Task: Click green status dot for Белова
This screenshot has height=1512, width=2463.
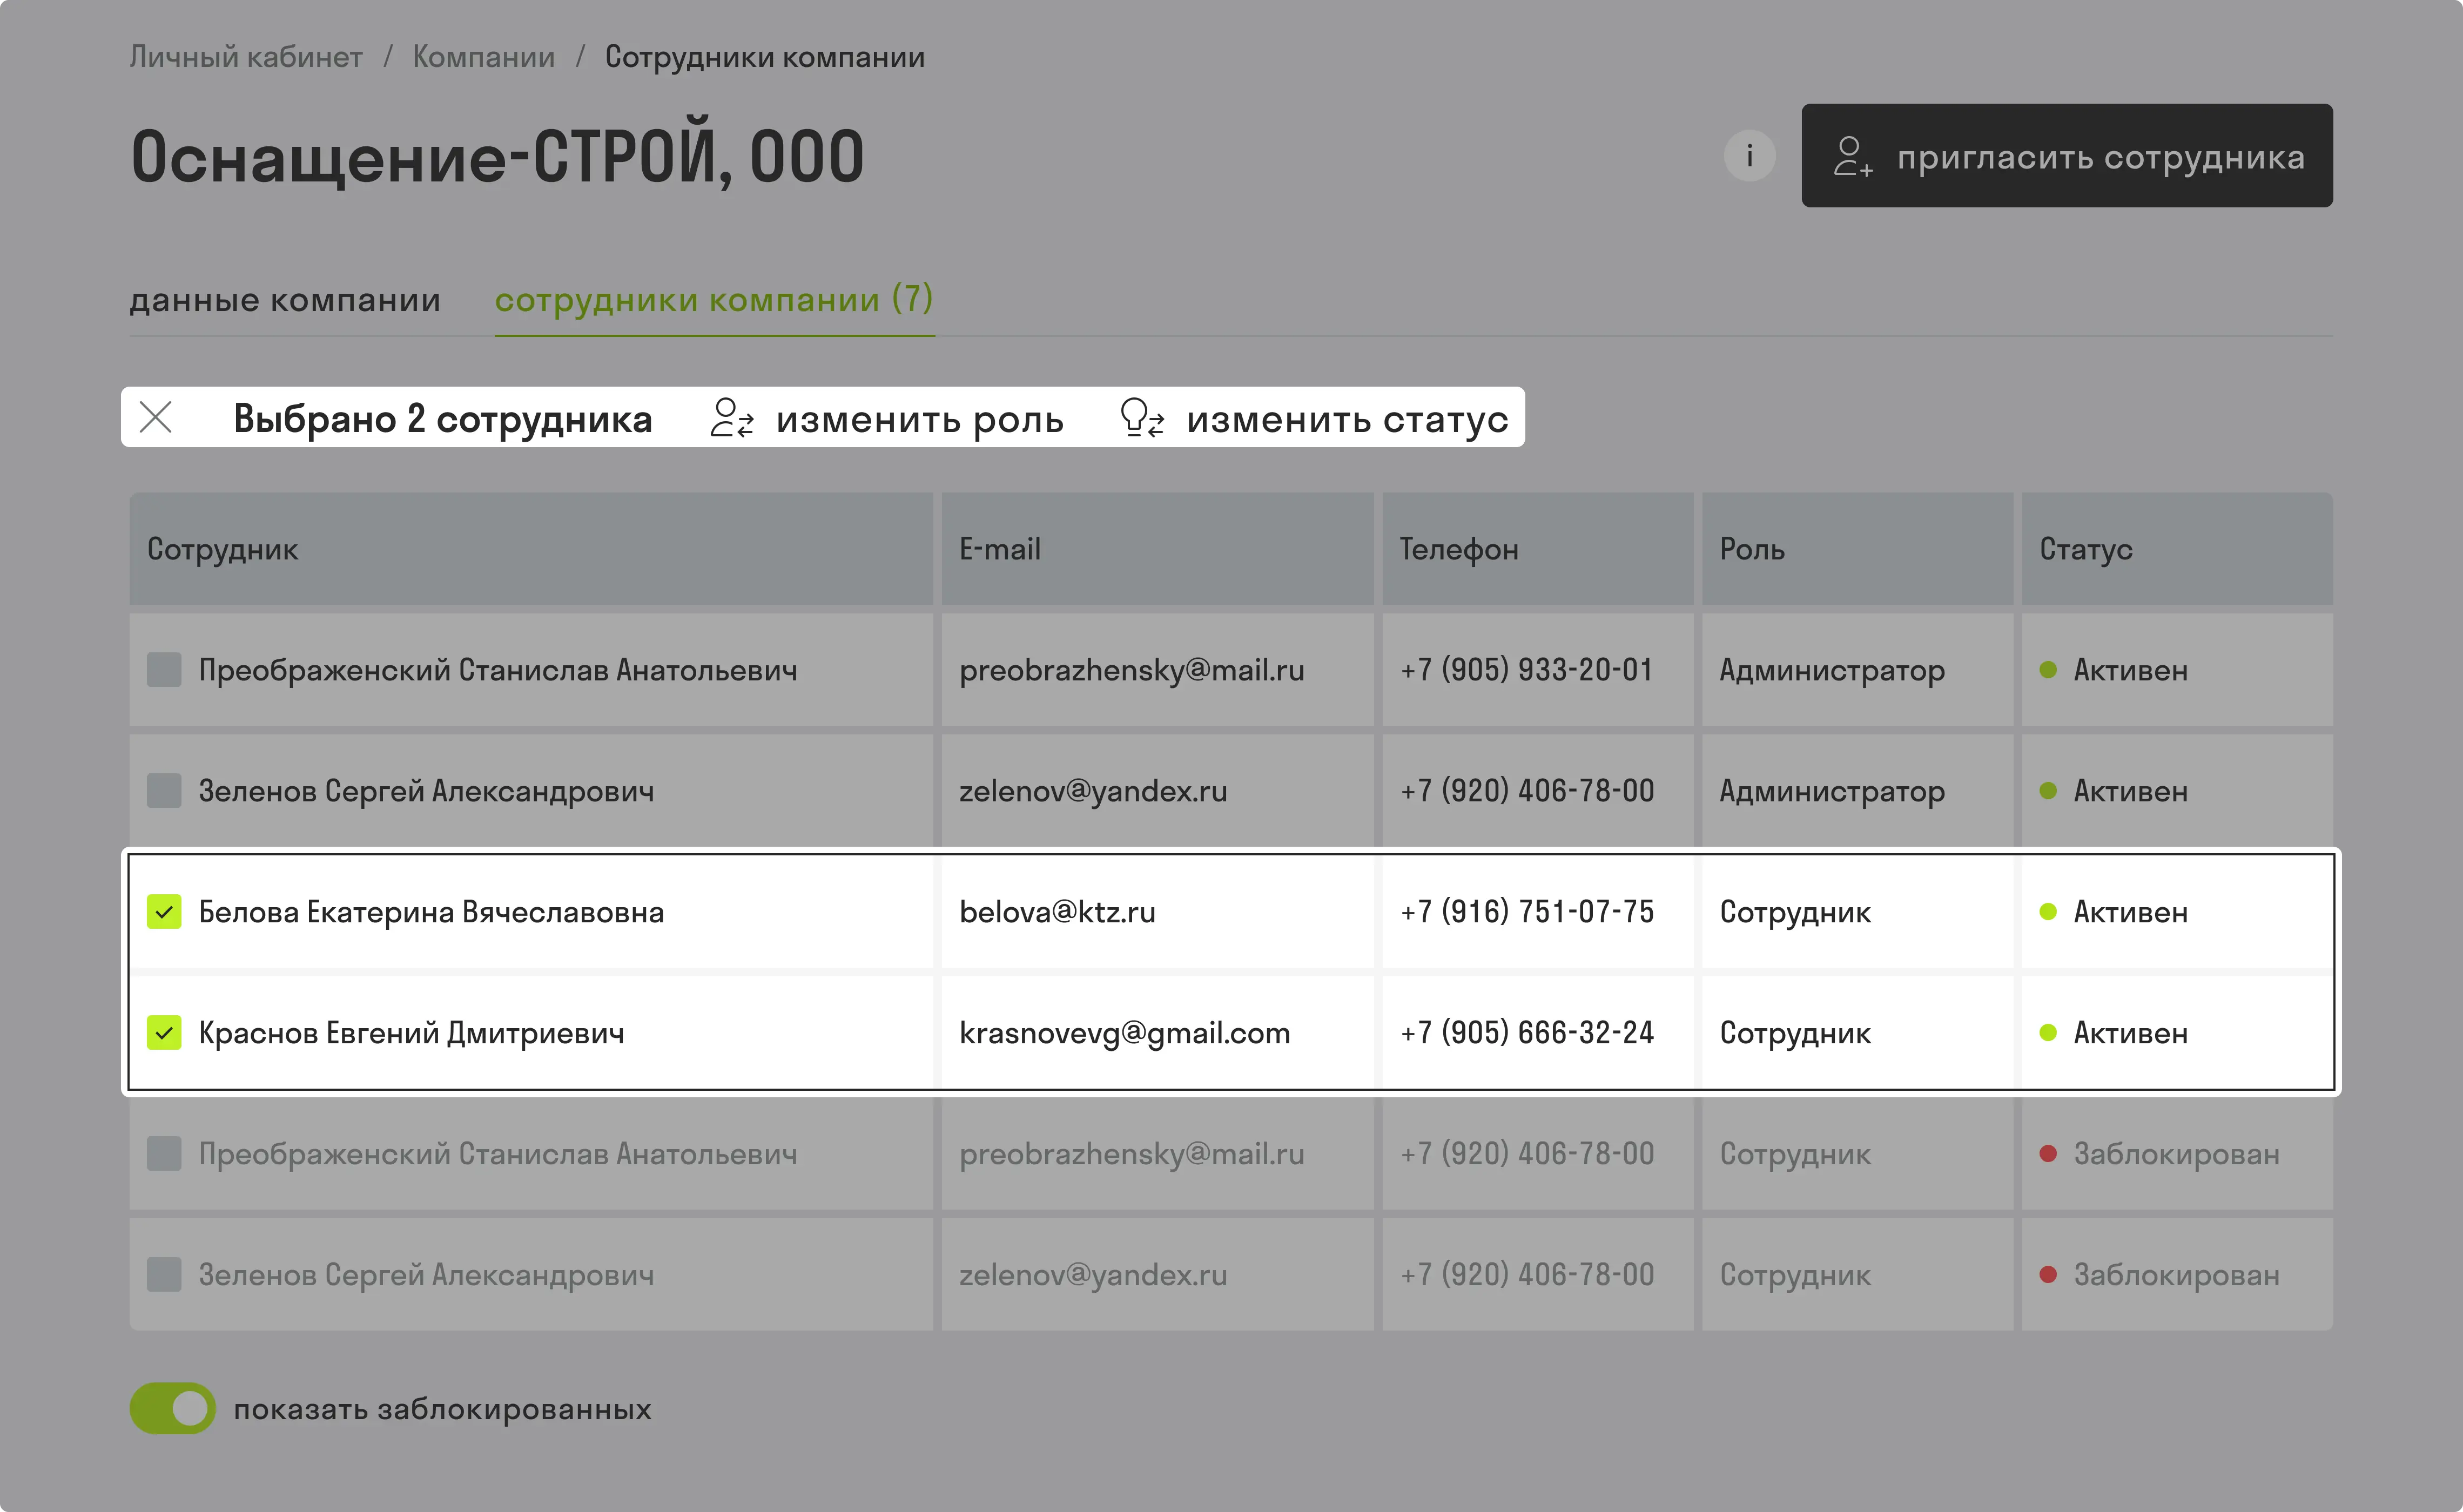Action: tap(2048, 911)
